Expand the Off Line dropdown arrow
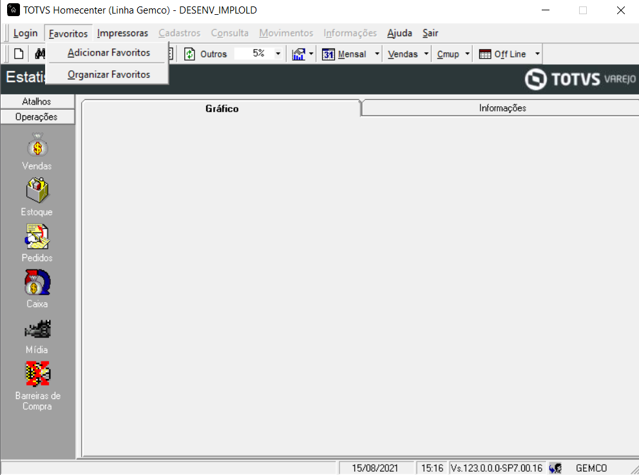Image resolution: width=639 pixels, height=475 pixels. point(537,54)
